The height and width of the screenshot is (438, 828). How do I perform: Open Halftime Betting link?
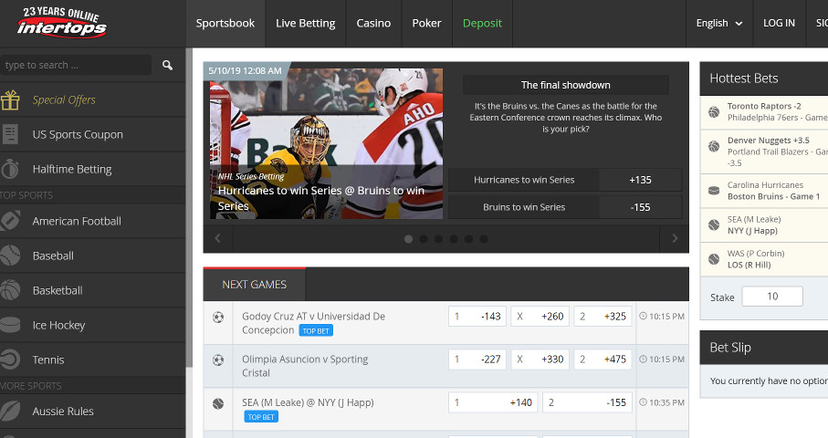(x=72, y=170)
